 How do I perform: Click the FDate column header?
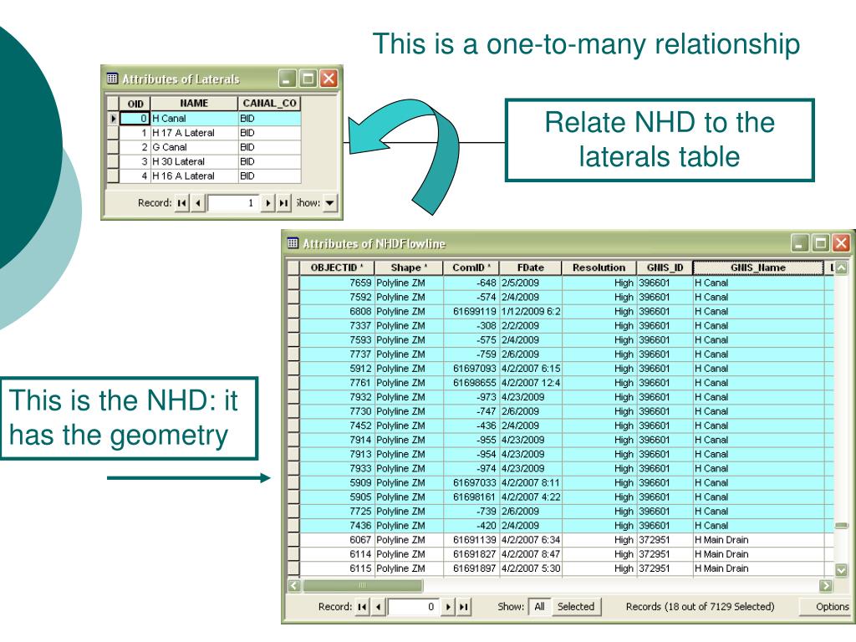click(531, 267)
